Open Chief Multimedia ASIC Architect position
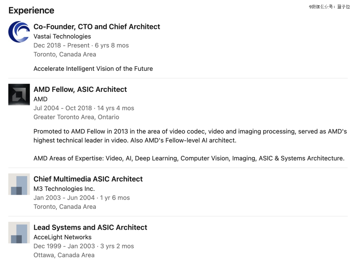The width and height of the screenshot is (356, 259). point(88,179)
